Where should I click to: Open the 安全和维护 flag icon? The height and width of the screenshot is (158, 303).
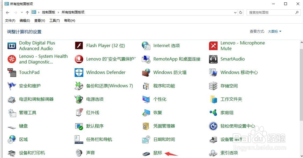[x=12, y=86]
